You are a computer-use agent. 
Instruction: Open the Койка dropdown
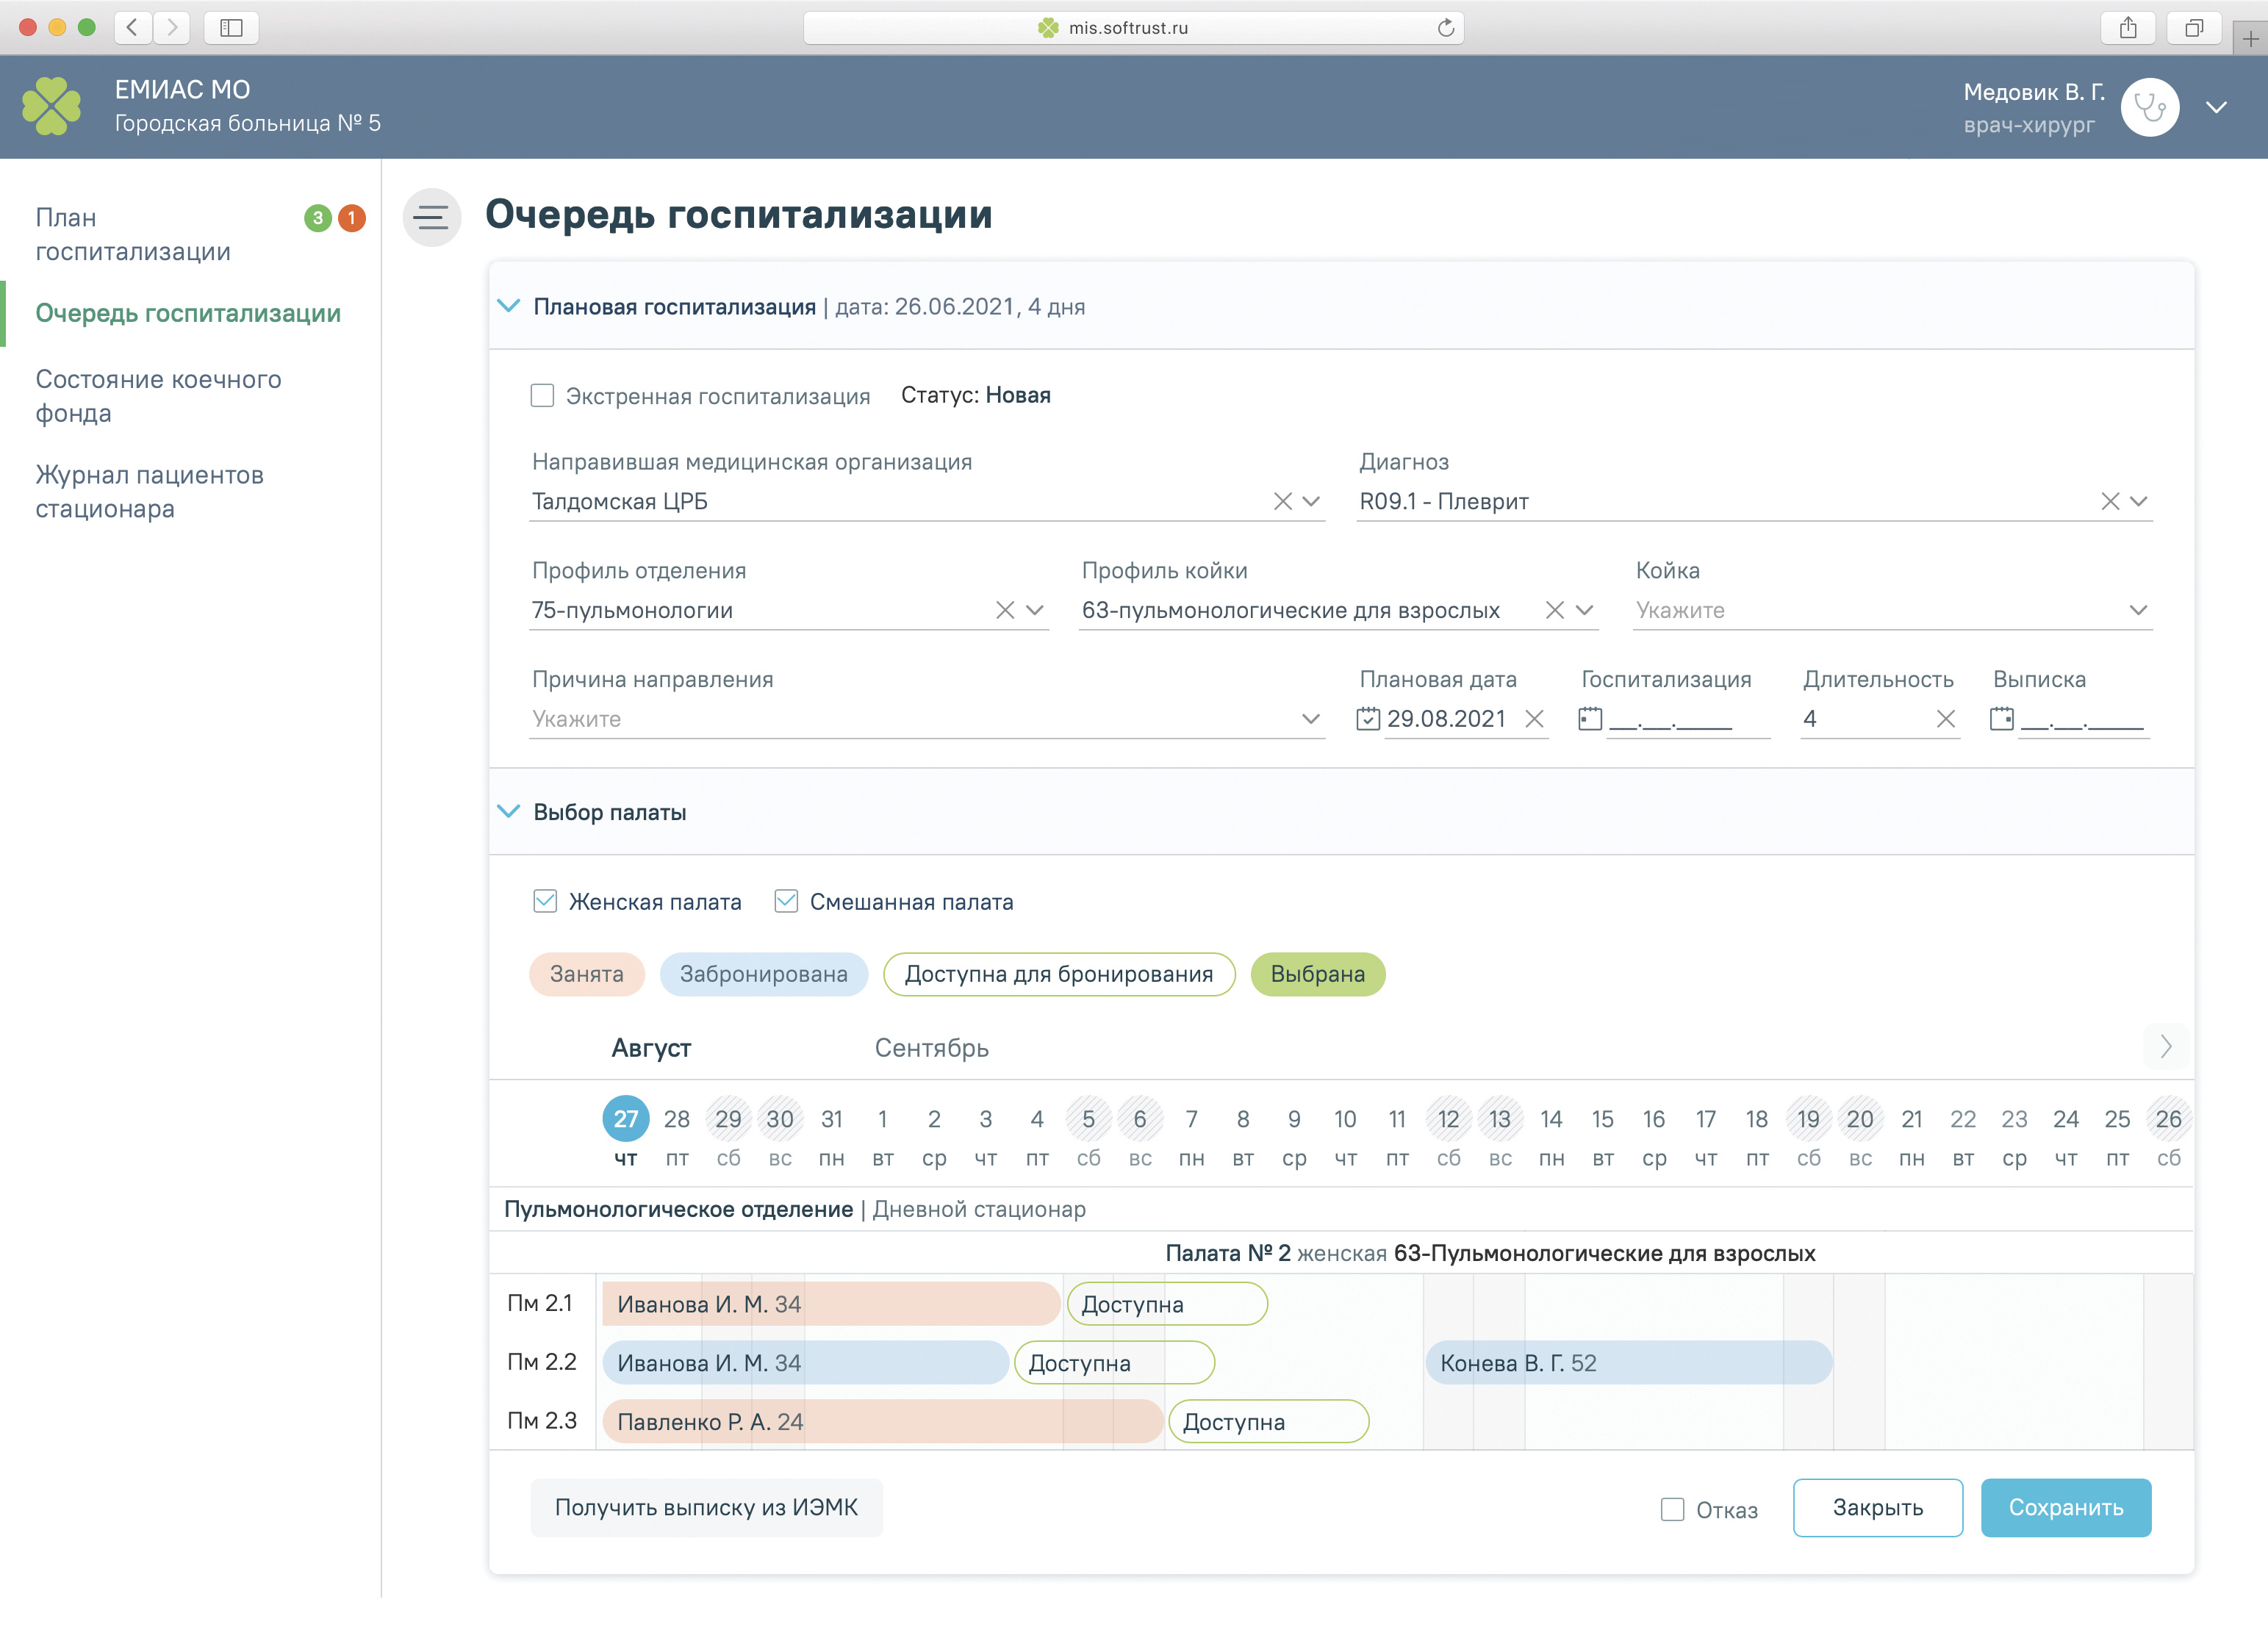[x=2138, y=610]
